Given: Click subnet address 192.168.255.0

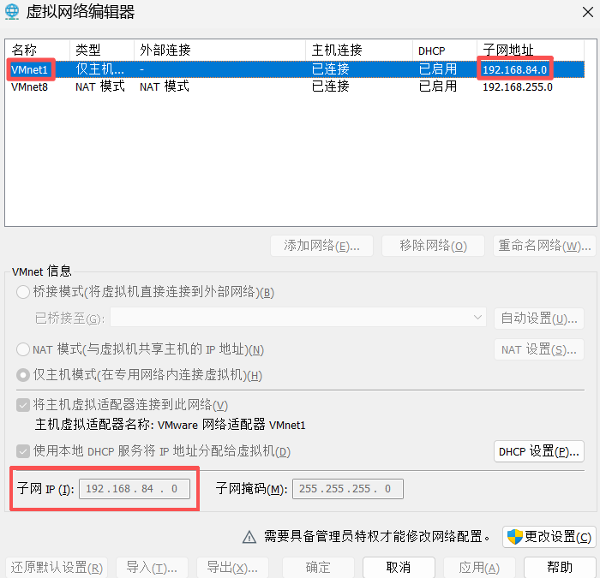Looking at the screenshot, I should tap(518, 87).
